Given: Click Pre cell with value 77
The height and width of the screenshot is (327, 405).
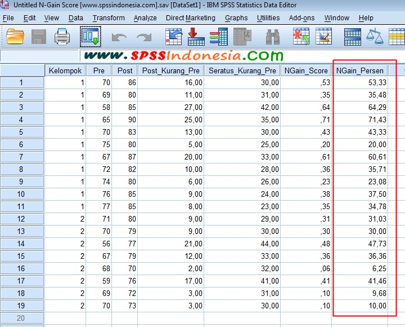Looking at the screenshot, I should point(98,206).
